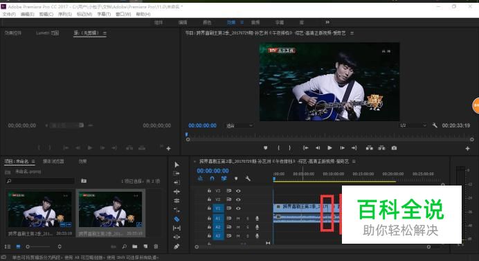This screenshot has width=479, height=261.
Task: Toggle A2 track targeting
Action: (218, 227)
